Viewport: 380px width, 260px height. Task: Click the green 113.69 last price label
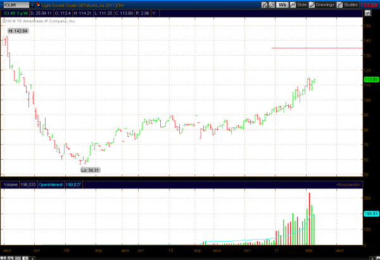pyautogui.click(x=371, y=79)
